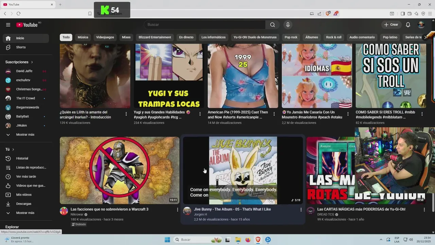Viewport: 435px width, 245px height.
Task: Open a new browser tab
Action: 60,4
